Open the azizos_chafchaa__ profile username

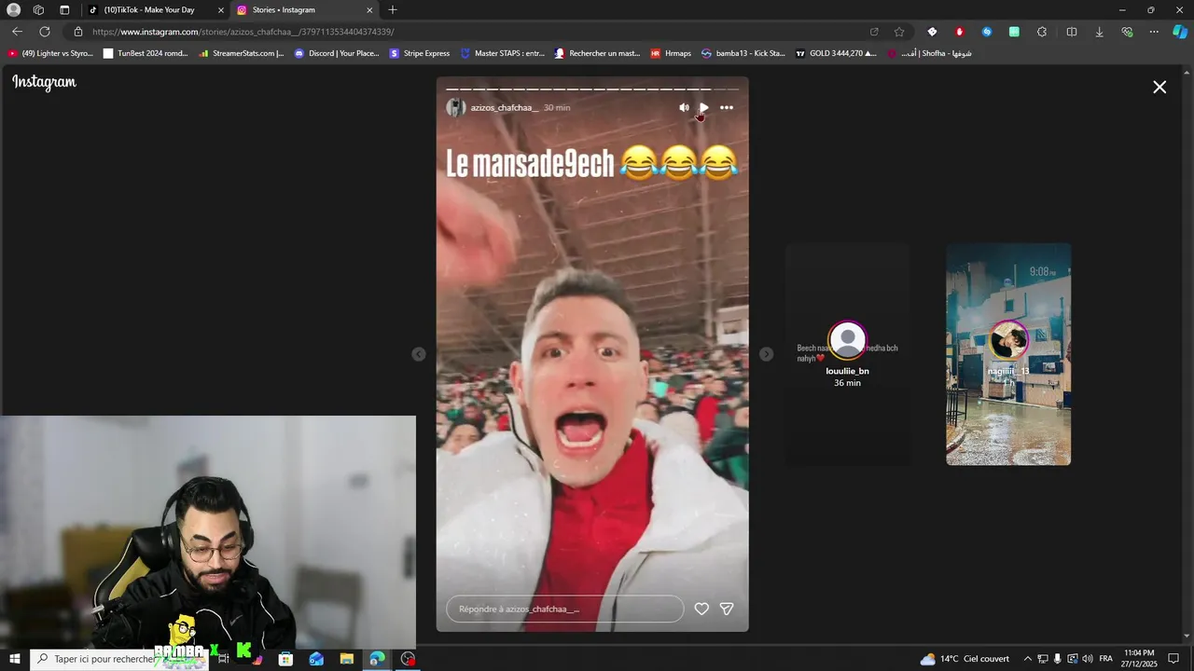tap(505, 107)
